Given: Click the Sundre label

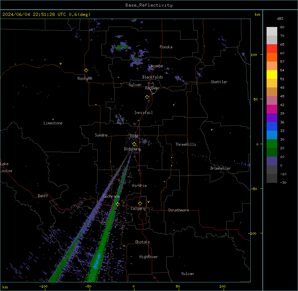Looking at the screenshot, I should [101, 135].
